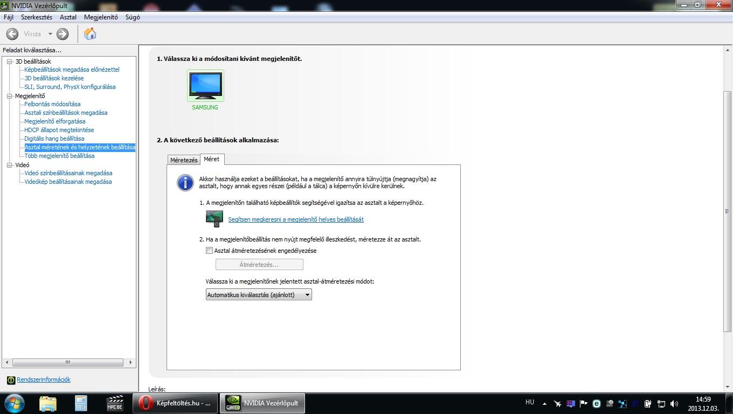
Task: Select Videókép beállításainak megadása
Action: pos(68,182)
